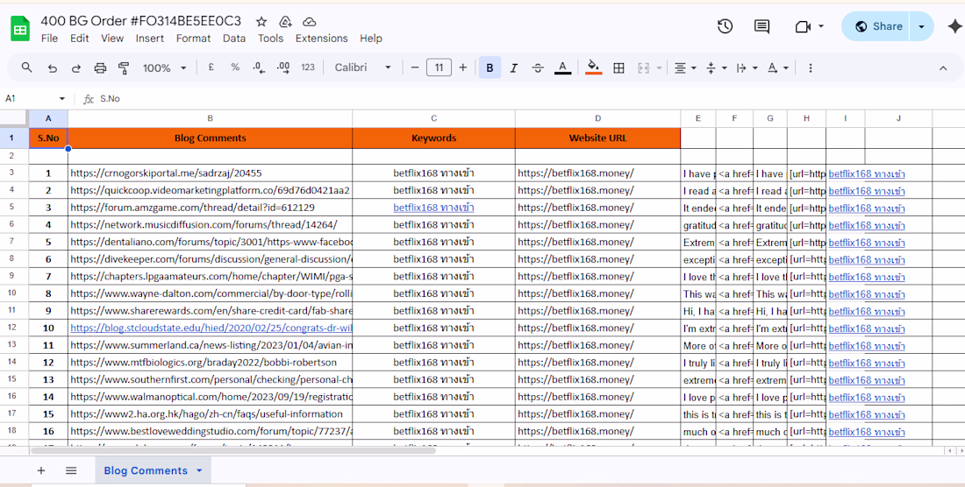
Task: Open the View menu
Action: point(112,38)
